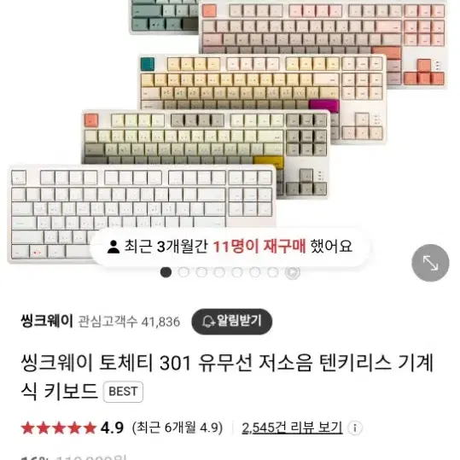Jump to the video slide dot
Screen dimensions: 460x460
(x=293, y=272)
